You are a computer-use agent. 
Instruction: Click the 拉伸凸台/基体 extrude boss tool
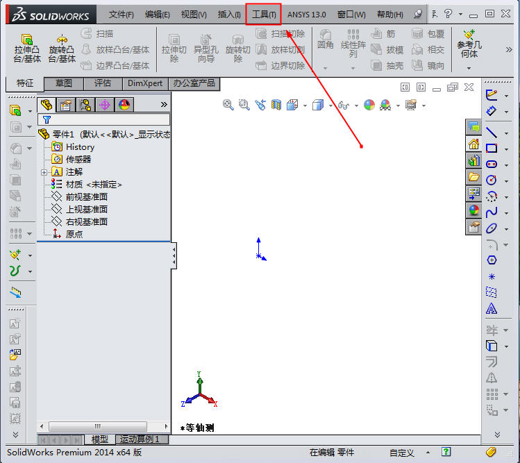[27, 49]
